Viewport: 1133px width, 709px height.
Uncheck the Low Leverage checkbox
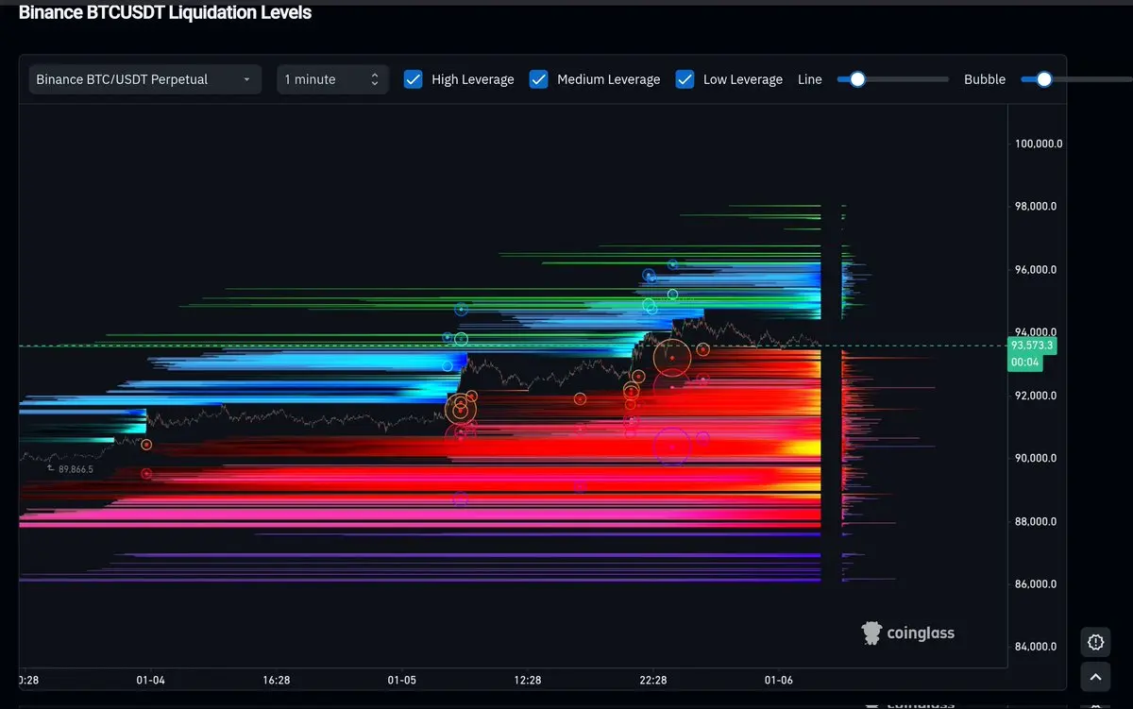click(685, 79)
